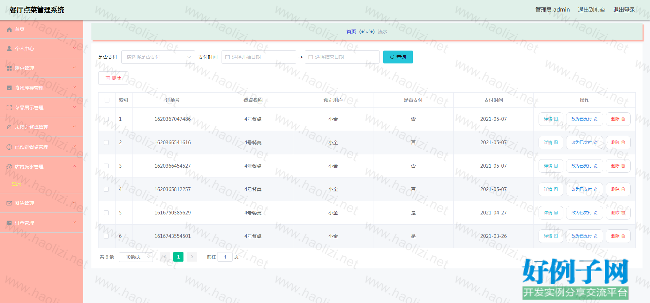Check the box for order 1620367047486
Screen dimensions: 650x303
pyautogui.click(x=106, y=119)
